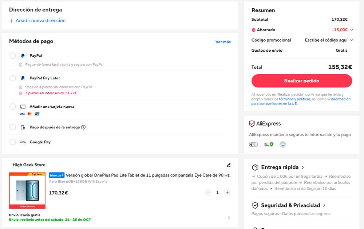This screenshot has width=364, height=229.
Task: Expand the Ahorrado discount details chevron
Action: [x=352, y=30]
